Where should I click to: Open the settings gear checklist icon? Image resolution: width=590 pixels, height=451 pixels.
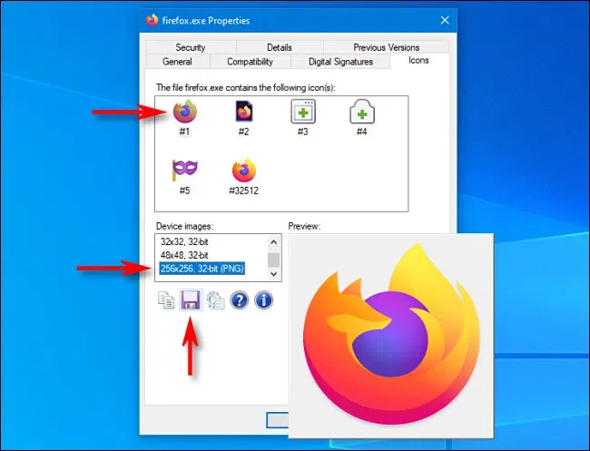click(x=215, y=299)
